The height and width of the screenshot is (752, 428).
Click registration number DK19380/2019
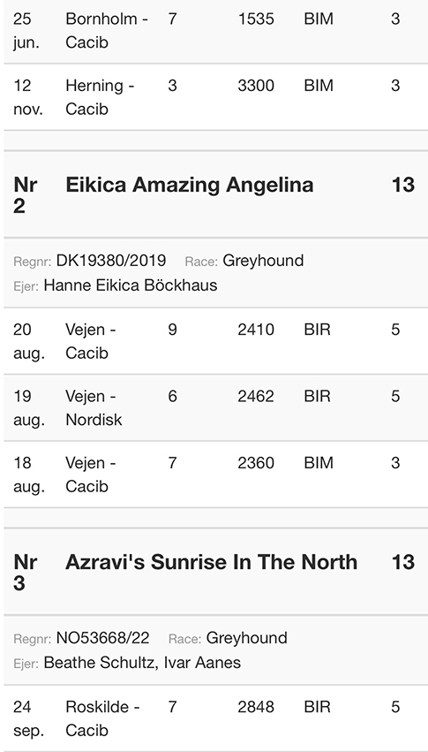coord(111,261)
